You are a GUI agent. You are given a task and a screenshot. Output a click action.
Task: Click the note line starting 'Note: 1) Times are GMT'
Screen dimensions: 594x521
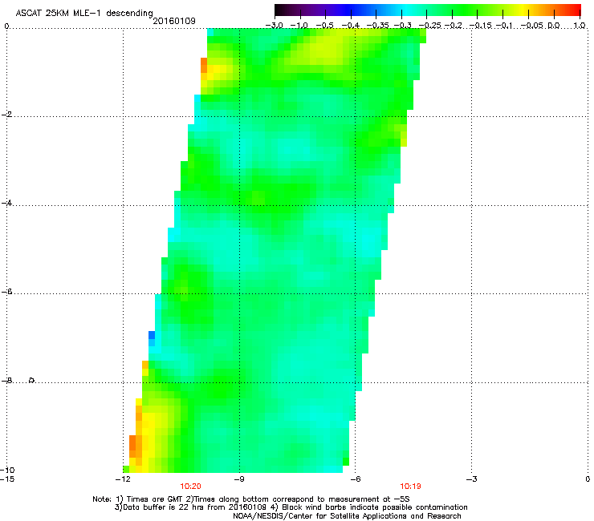tap(251, 499)
